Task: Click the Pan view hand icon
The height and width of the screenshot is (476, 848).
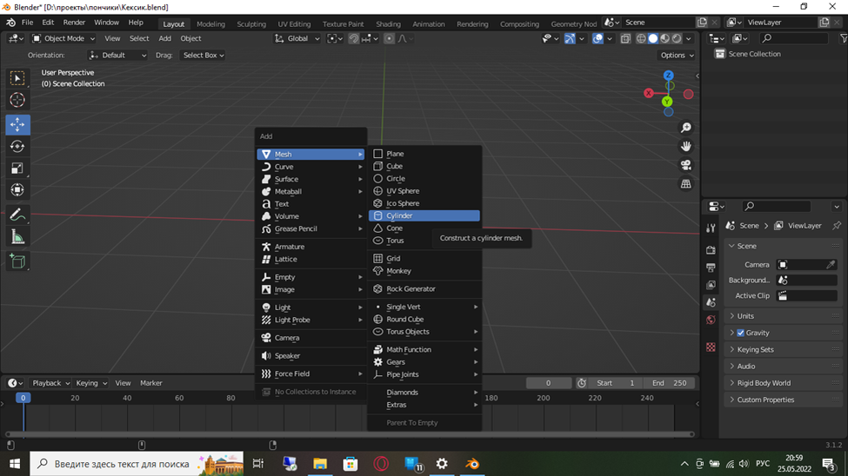Action: click(x=685, y=147)
